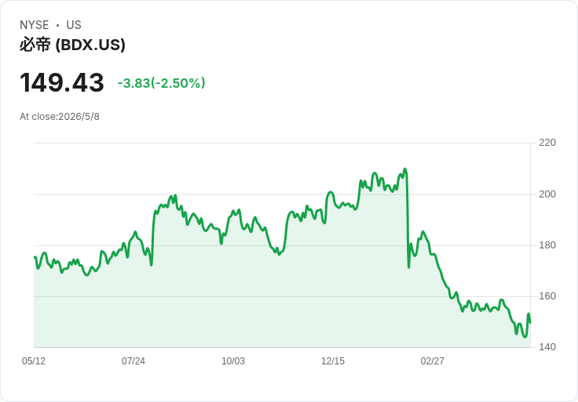This screenshot has width=578, height=402.
Task: Click the 10/03 date axis label
Action: 233,361
